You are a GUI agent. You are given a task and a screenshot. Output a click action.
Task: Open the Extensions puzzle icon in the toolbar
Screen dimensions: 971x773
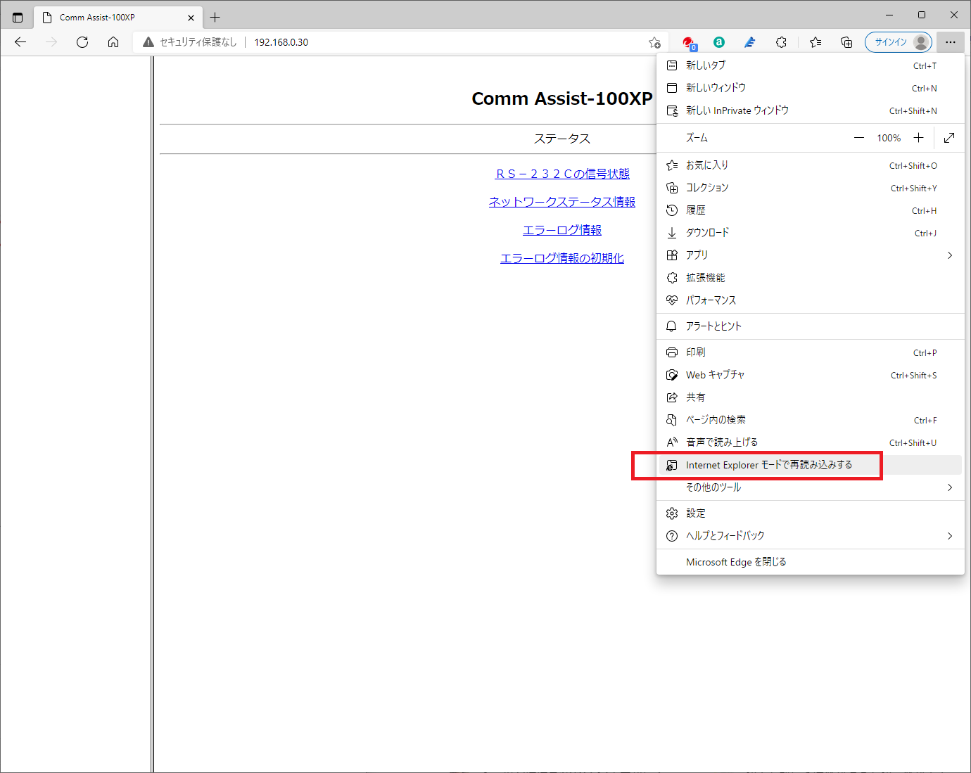[x=781, y=42]
